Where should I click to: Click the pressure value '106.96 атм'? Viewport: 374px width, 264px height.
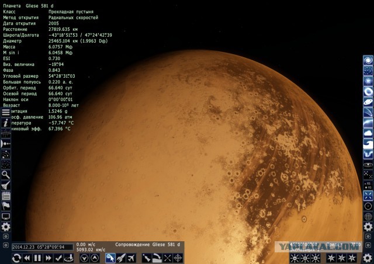pos(60,117)
